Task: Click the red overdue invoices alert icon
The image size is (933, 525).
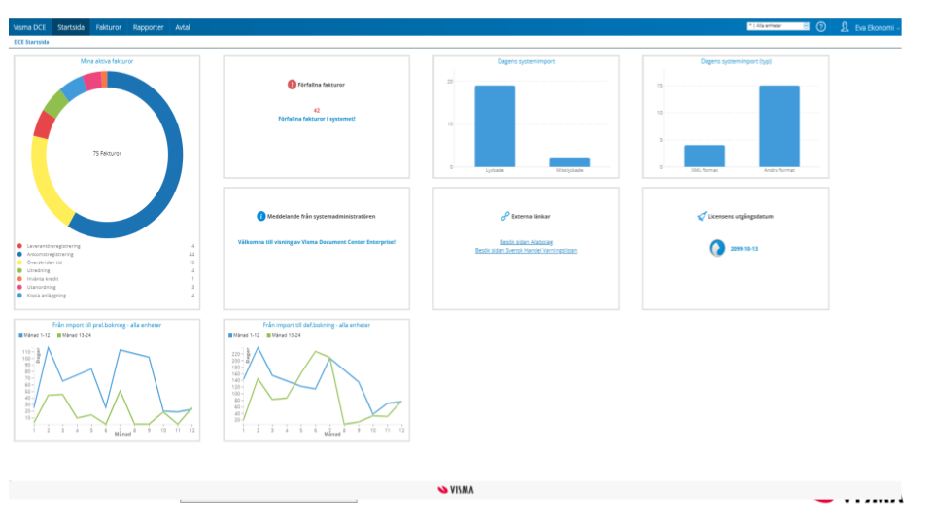Action: tap(292, 85)
